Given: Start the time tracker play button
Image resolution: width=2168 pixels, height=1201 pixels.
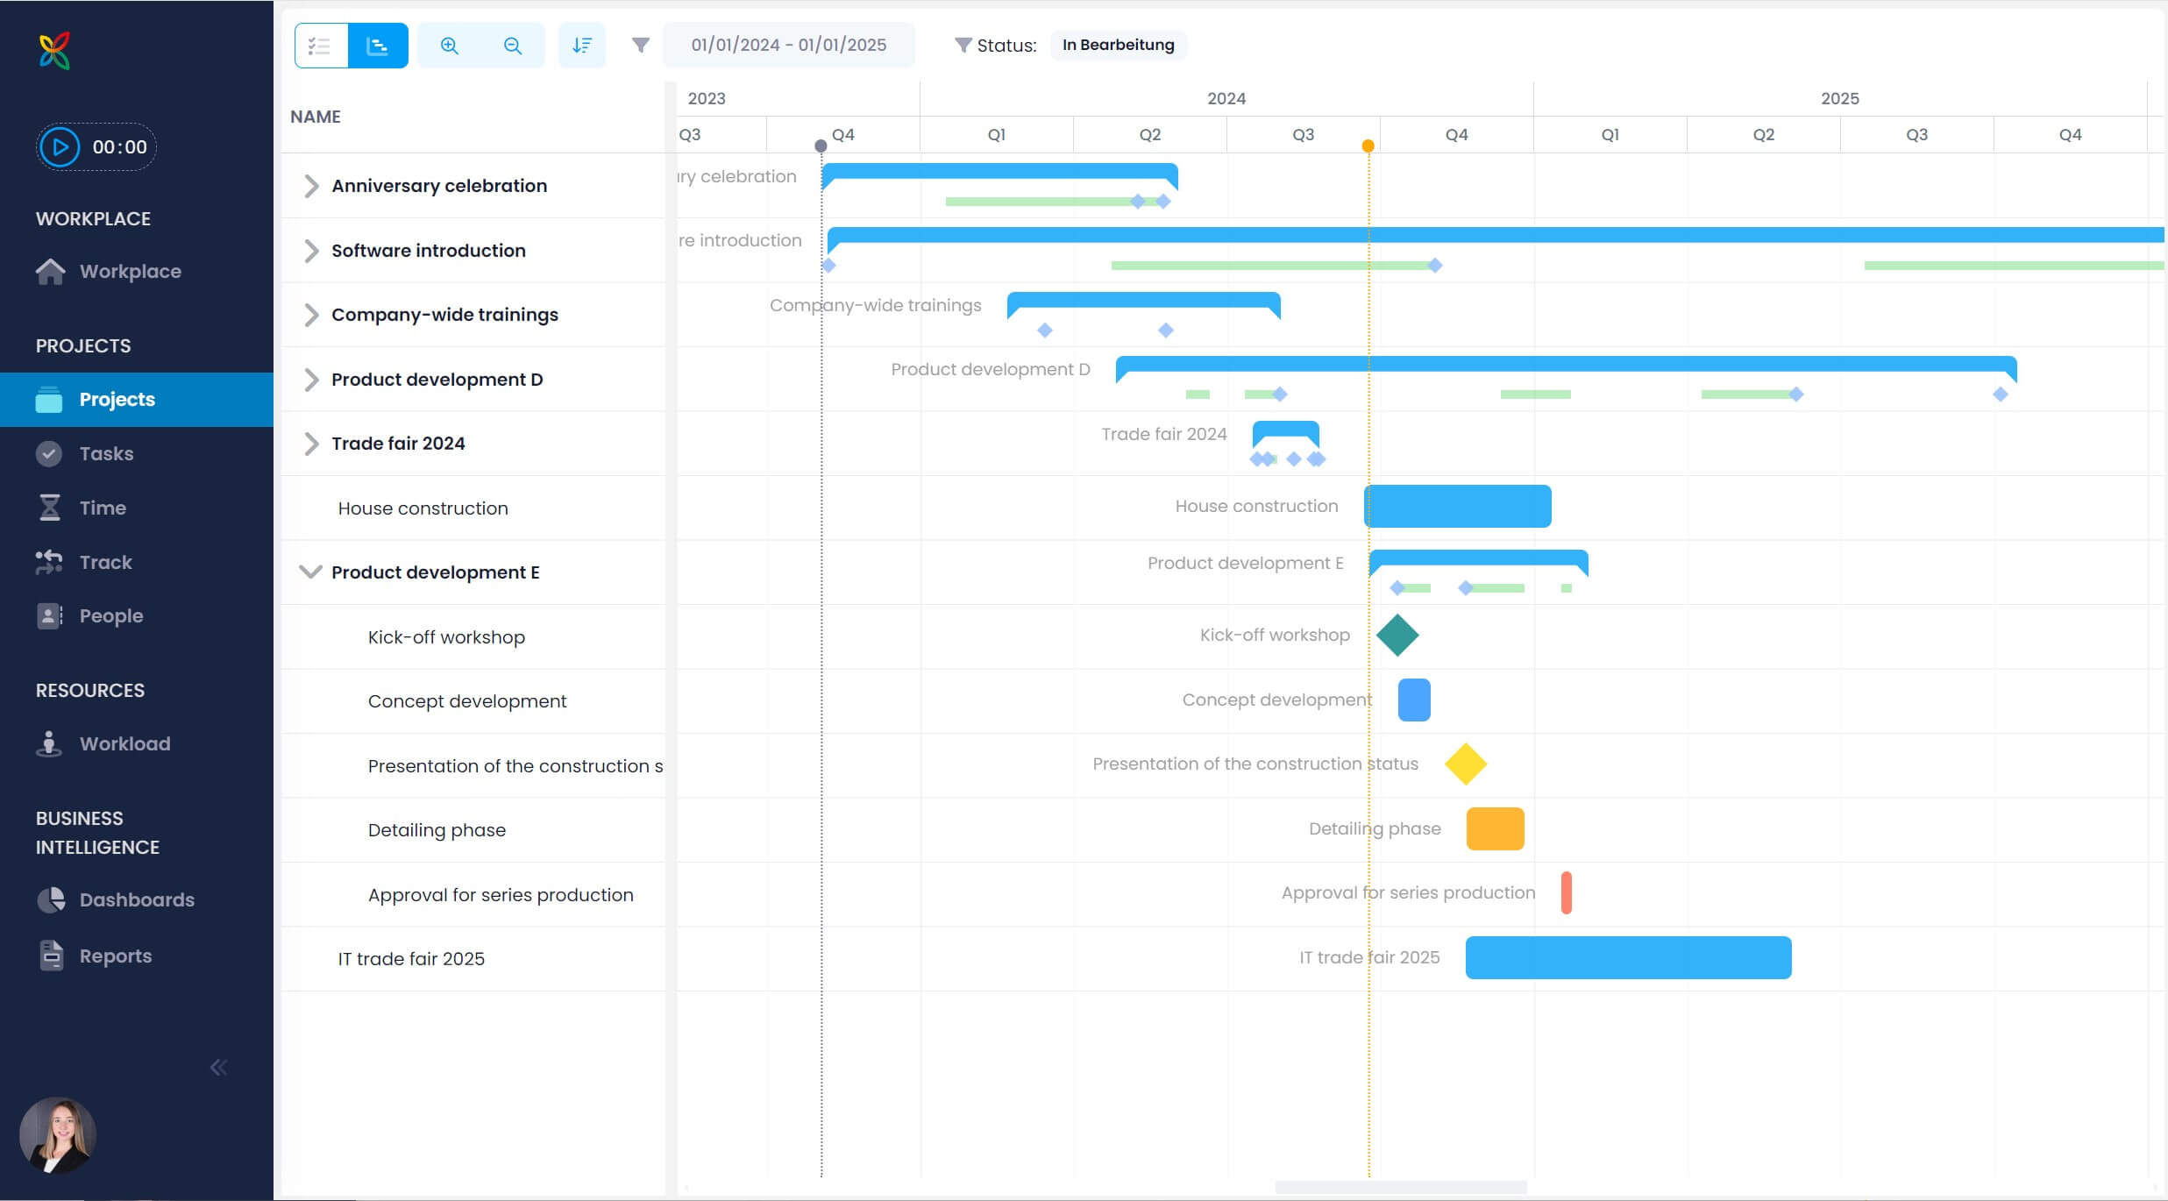Looking at the screenshot, I should 60,147.
